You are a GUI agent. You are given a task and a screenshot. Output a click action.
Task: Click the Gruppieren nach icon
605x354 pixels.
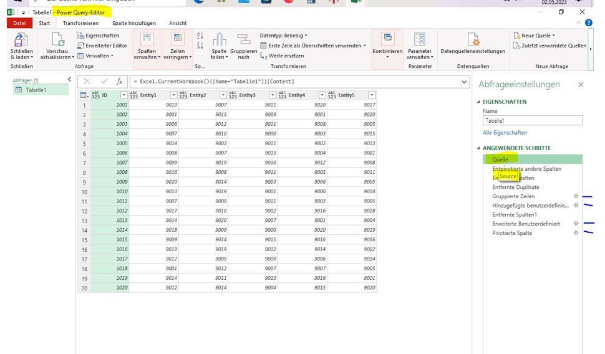pyautogui.click(x=243, y=39)
